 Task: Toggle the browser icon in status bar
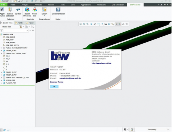(x=5, y=130)
